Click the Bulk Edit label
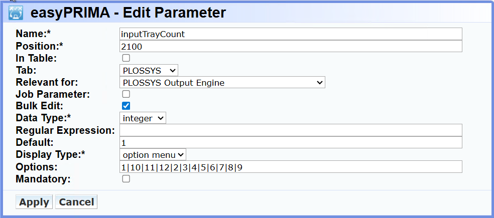The image size is (494, 218). coord(39,106)
